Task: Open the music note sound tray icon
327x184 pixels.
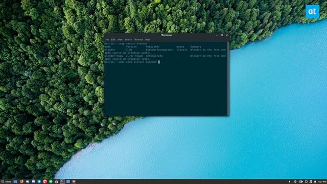Action: (x=311, y=182)
